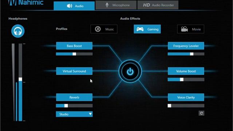This screenshot has height=131, width=233.
Task: Click the headphones device icon
Action: point(18,31)
